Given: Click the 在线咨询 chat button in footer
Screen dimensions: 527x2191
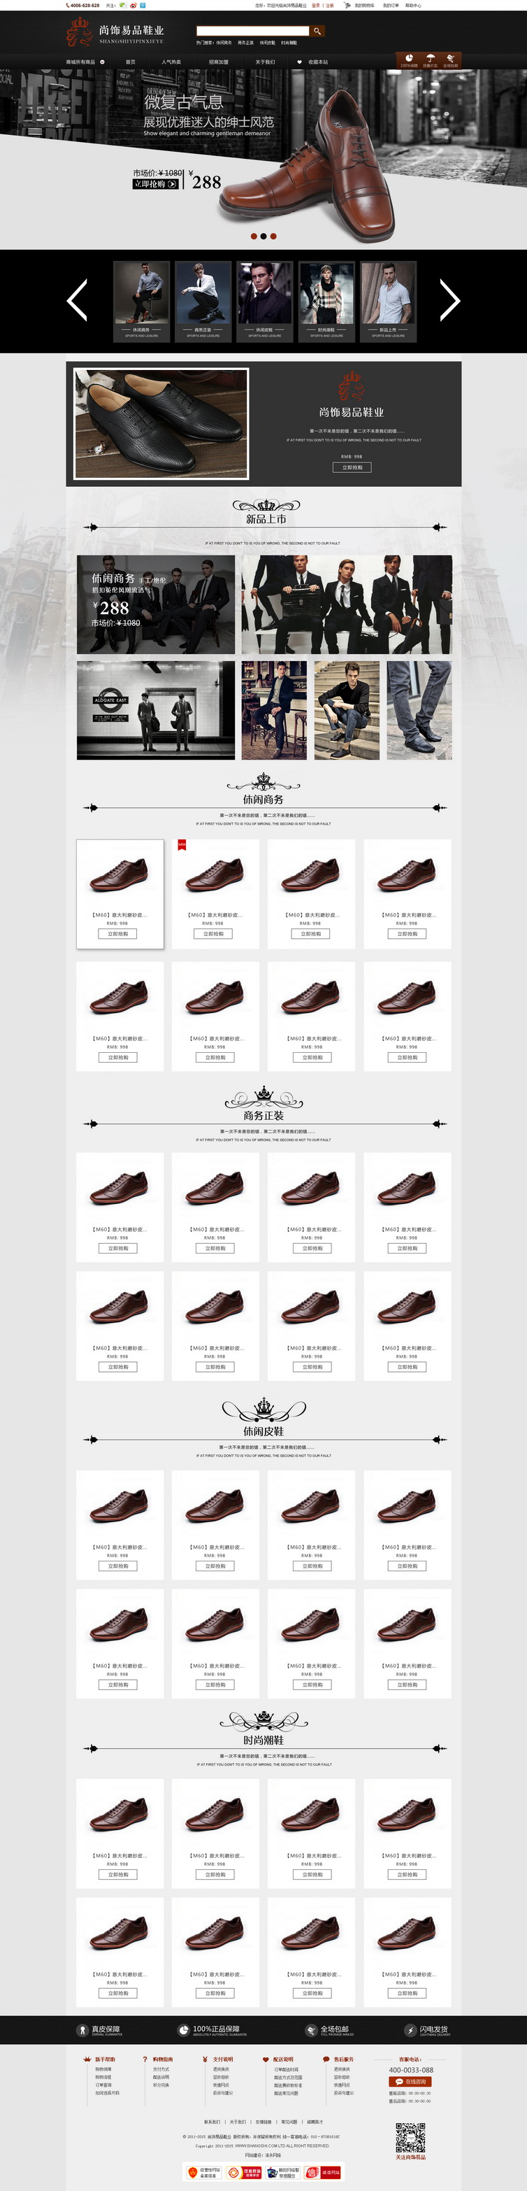Looking at the screenshot, I should 412,2081.
